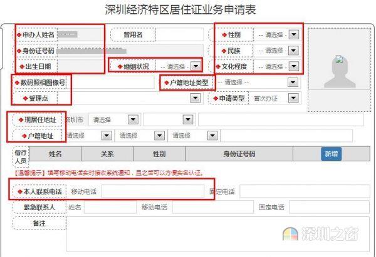Open the second 现居住地址 dropdown
376x257 pixels.
coord(188,119)
